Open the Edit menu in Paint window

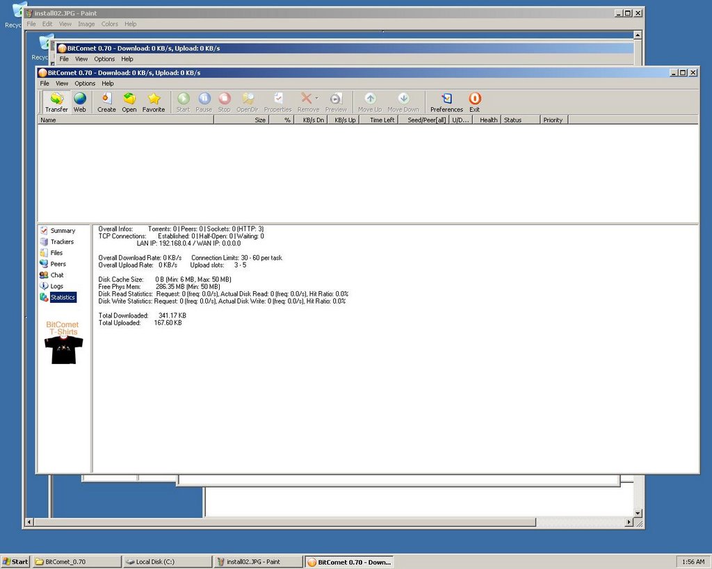pos(47,24)
